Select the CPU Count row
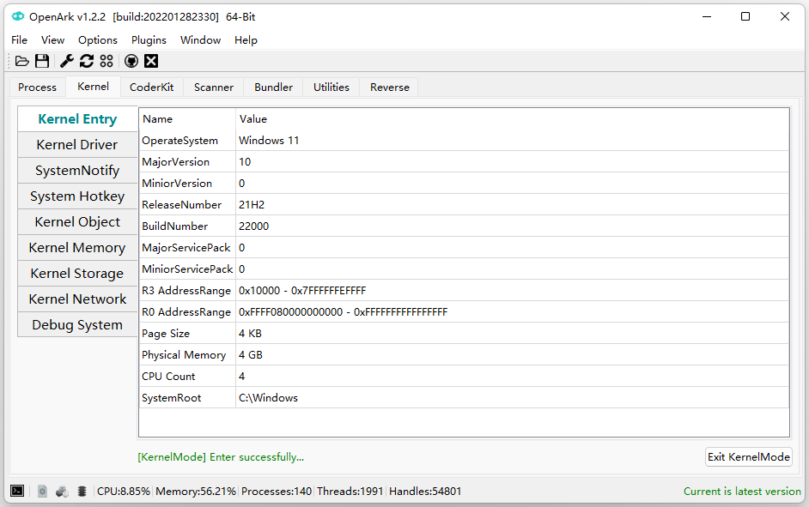Viewport: 809px width, 507px height. click(x=464, y=377)
